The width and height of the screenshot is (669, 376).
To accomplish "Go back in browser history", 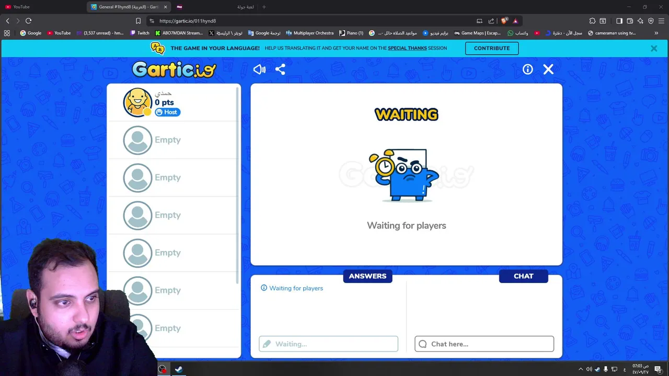I will tap(7, 21).
